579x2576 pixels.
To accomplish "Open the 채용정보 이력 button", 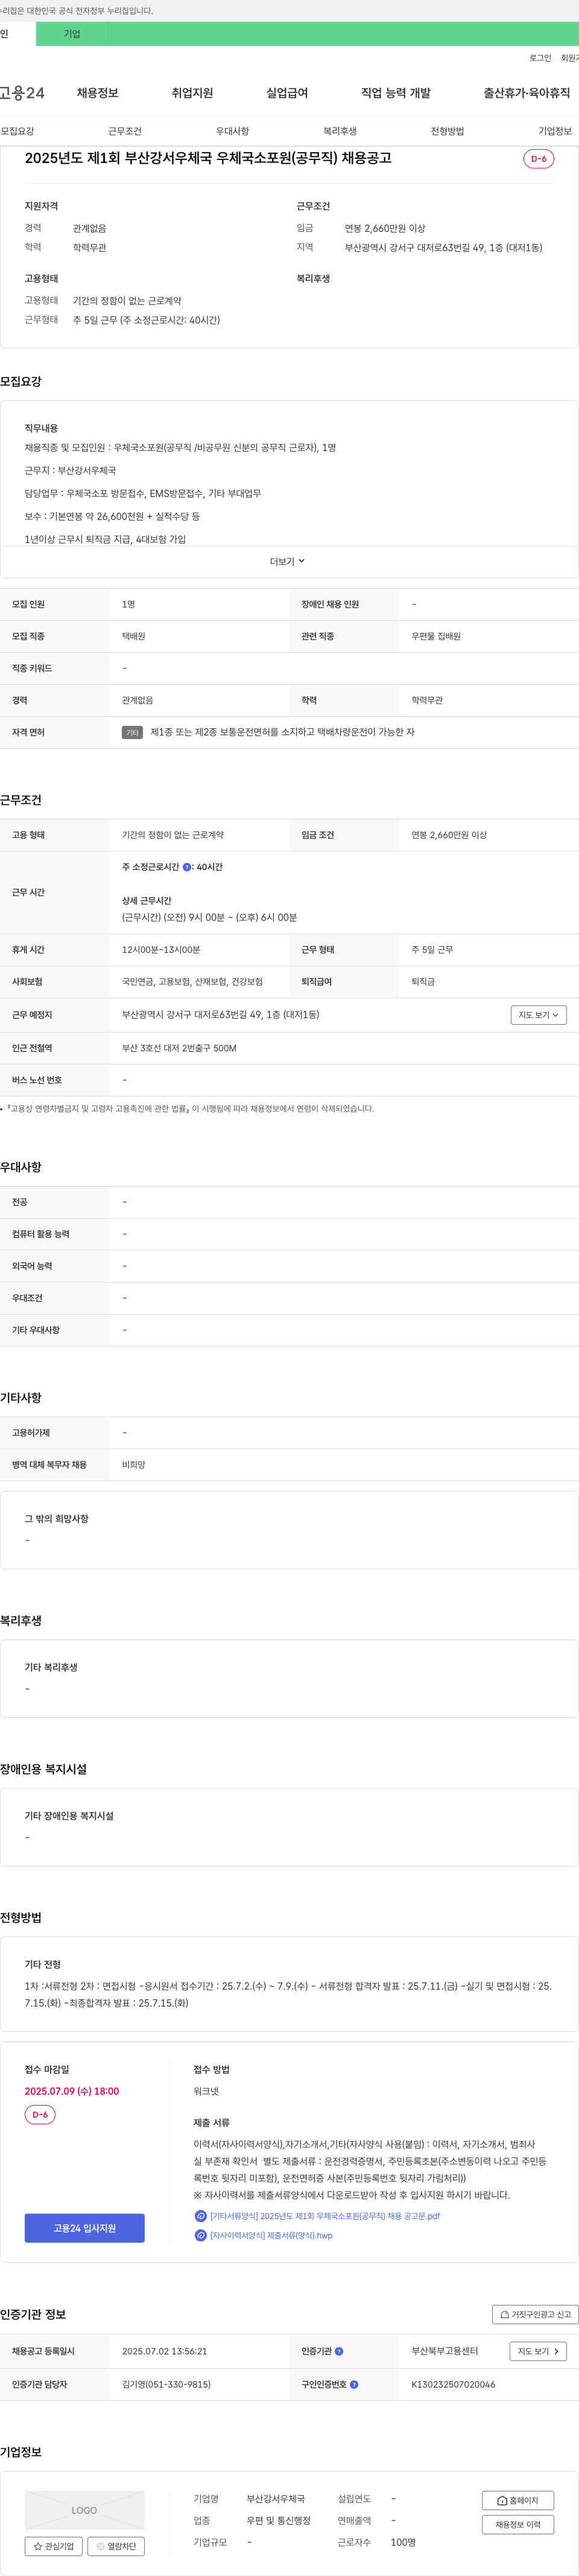I will tap(518, 2524).
